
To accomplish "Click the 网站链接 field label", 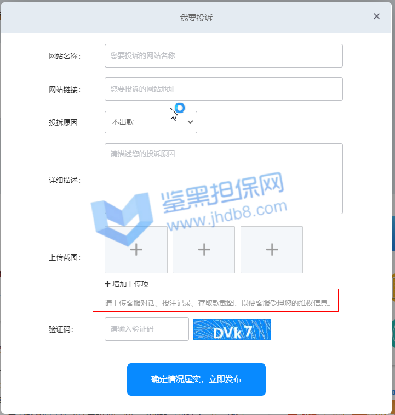I will click(x=64, y=89).
